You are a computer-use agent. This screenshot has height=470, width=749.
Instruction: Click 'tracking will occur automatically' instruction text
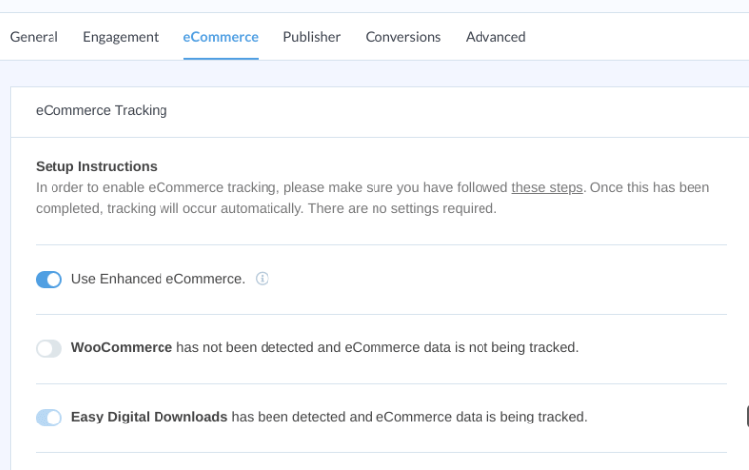coord(205,209)
